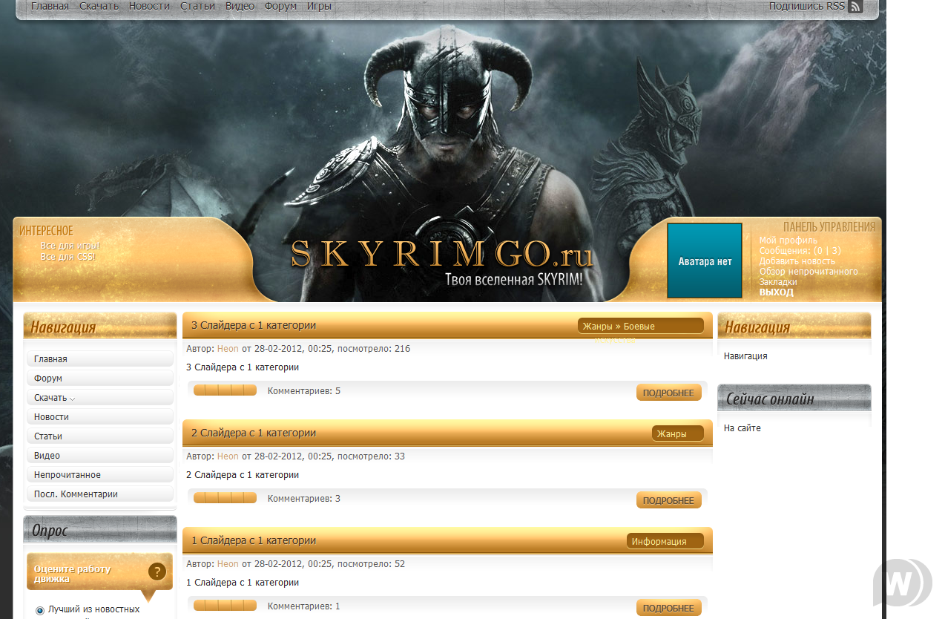Select the 'Лучший из новостных' radio button
This screenshot has height=619, width=945.
pos(40,610)
